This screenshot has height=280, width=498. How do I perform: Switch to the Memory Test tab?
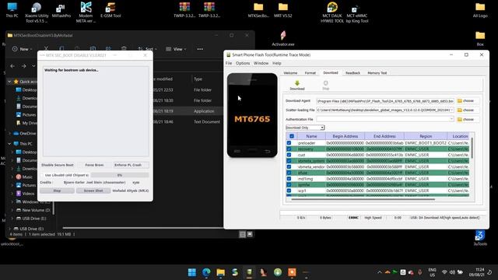tap(377, 73)
